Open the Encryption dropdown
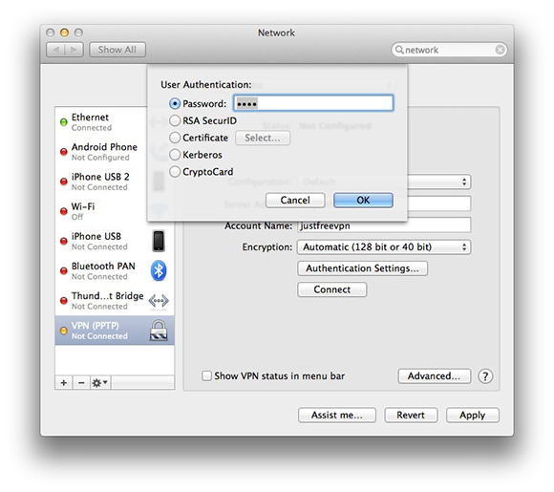Screen dimensions: 554x492 (x=384, y=247)
